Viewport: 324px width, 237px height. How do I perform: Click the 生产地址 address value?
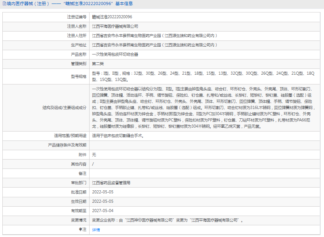click(155, 45)
